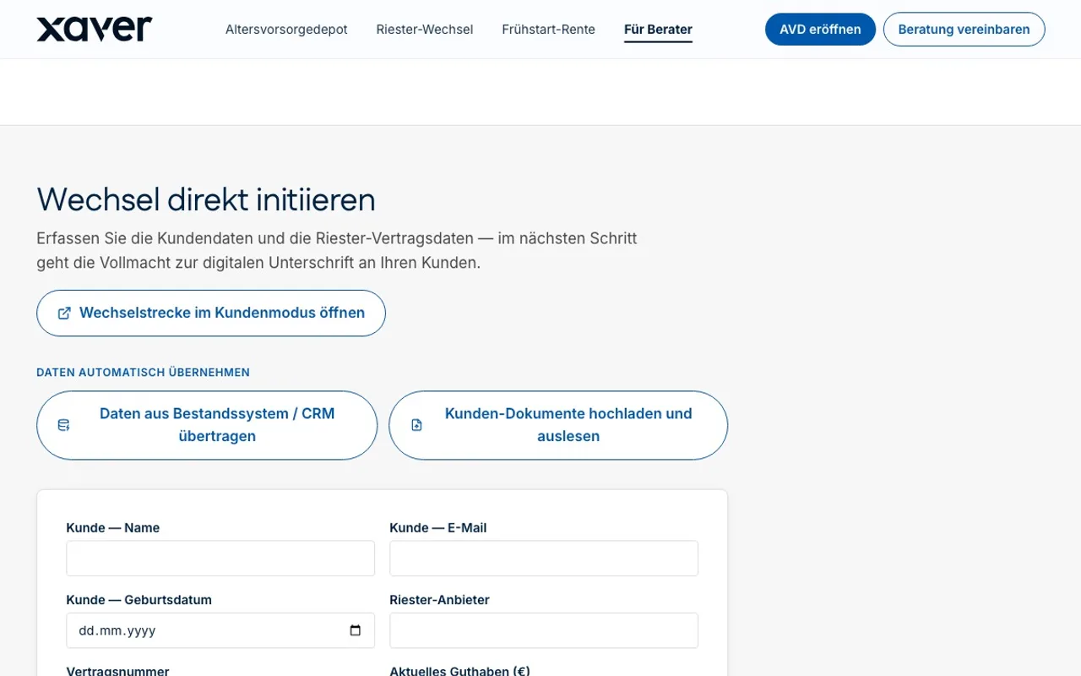
Task: Open the Altersvorsorgedepot menu item
Action: [286, 30]
